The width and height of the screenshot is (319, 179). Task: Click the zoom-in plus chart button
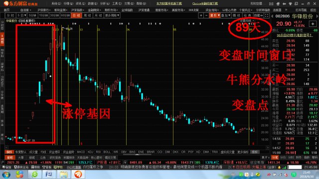pyautogui.click(x=201, y=15)
